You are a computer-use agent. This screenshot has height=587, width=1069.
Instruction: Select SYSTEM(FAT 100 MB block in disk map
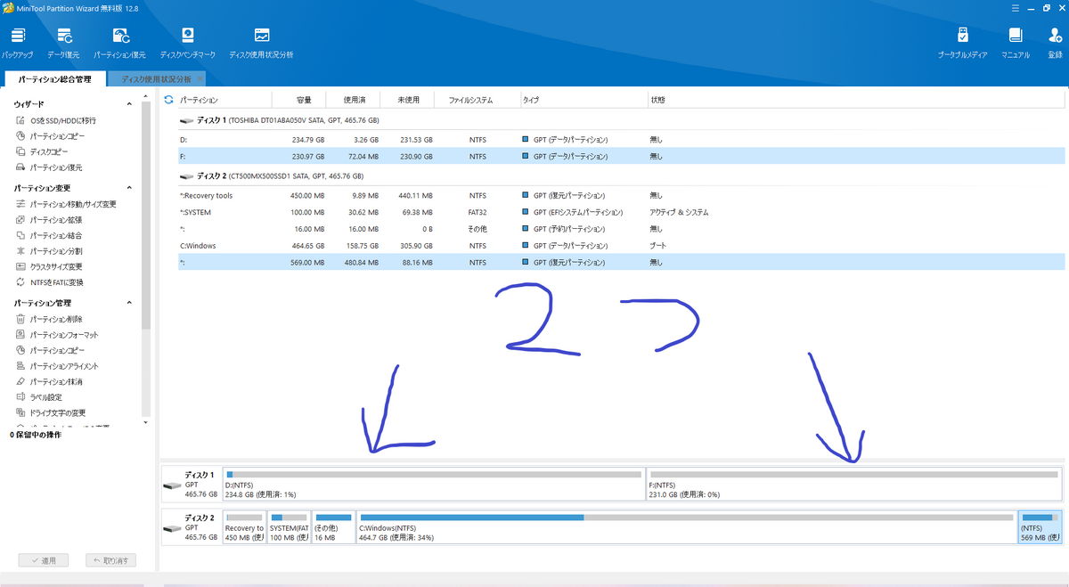[289, 526]
